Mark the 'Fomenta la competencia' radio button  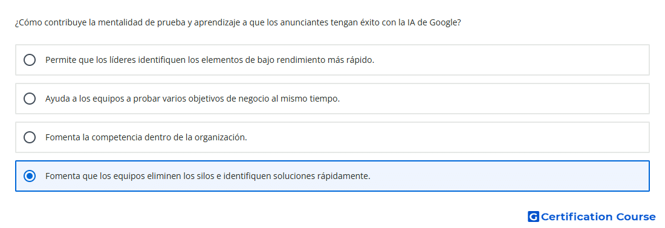click(30, 137)
